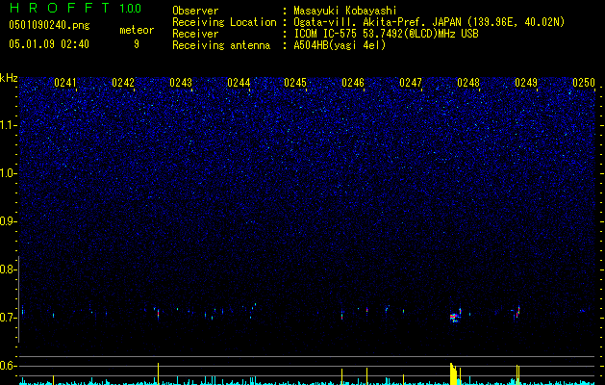
Task: Click the meteor count value 9
Action: [x=137, y=44]
